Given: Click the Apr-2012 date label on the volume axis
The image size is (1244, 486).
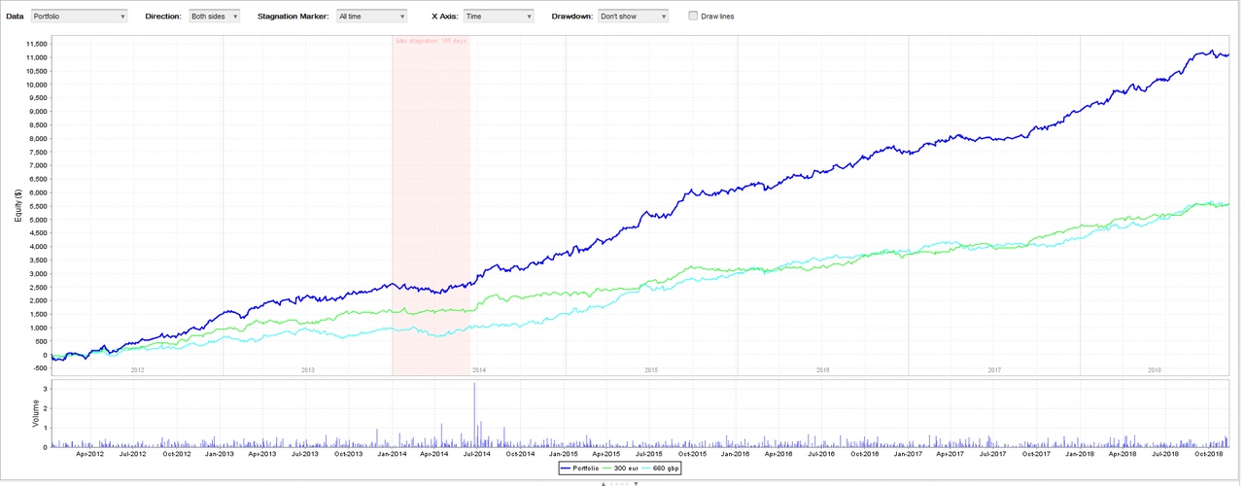Looking at the screenshot, I should point(89,453).
